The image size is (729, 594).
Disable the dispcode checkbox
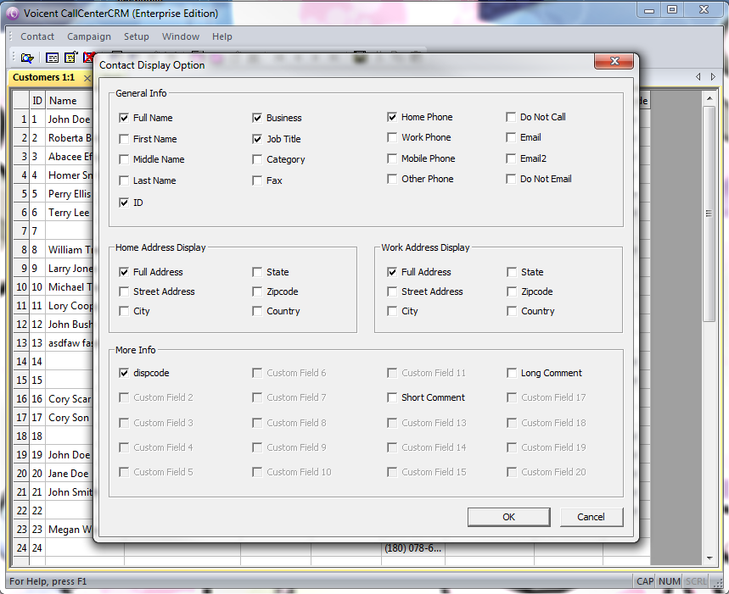125,373
